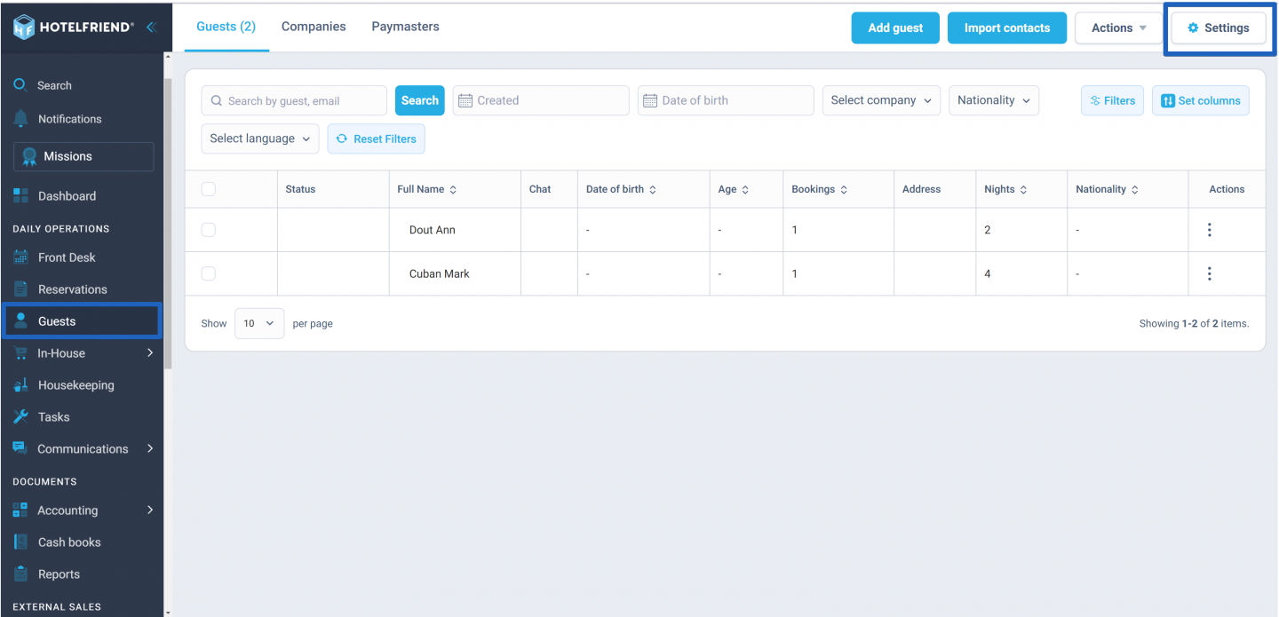Click the Filters button
Image resolution: width=1279 pixels, height=617 pixels.
(x=1112, y=100)
